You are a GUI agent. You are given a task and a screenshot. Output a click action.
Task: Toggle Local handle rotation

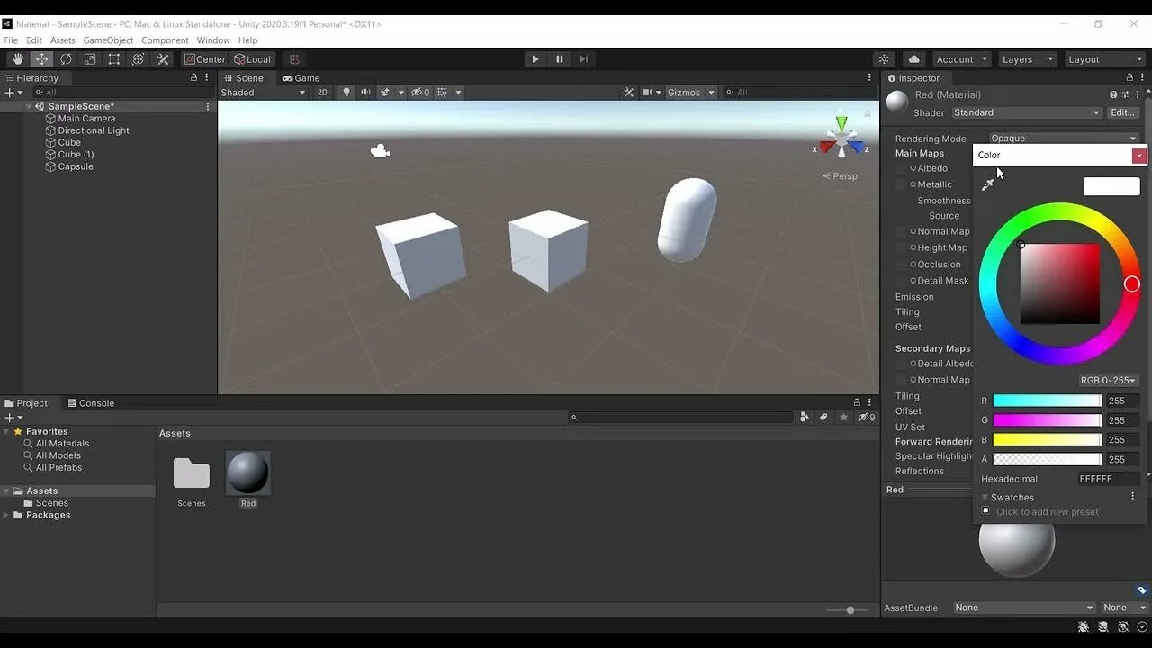pyautogui.click(x=253, y=59)
